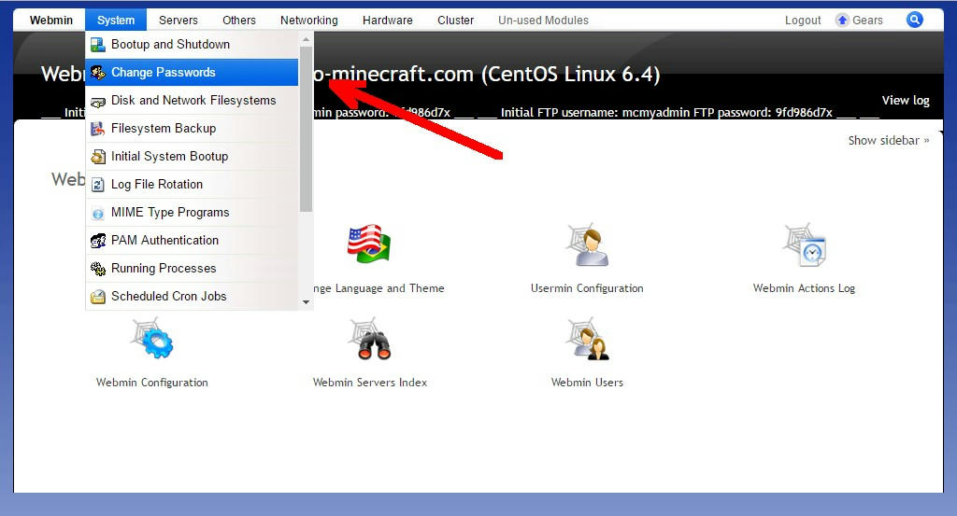Select Disk and Network Filesystems entry
The height and width of the screenshot is (516, 957).
point(192,101)
